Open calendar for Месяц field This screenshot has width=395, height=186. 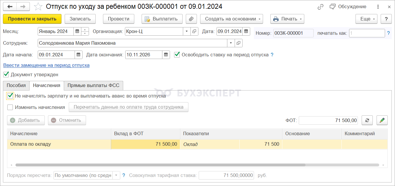(x=77, y=32)
